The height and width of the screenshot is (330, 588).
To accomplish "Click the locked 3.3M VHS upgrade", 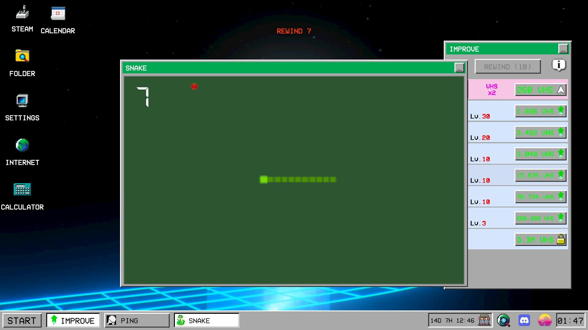I will click(x=540, y=240).
